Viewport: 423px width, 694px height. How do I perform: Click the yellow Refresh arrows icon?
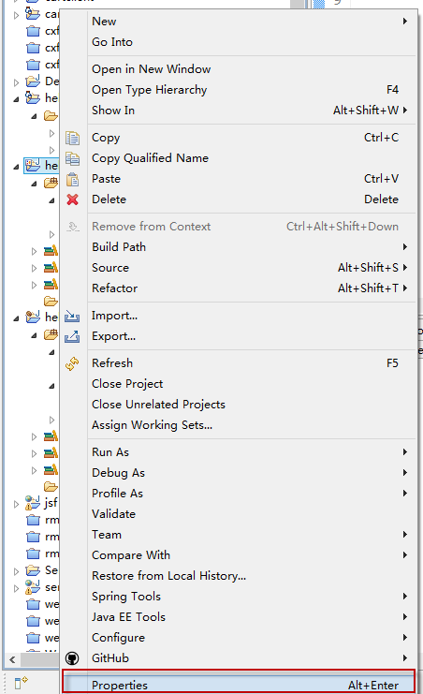click(x=72, y=363)
